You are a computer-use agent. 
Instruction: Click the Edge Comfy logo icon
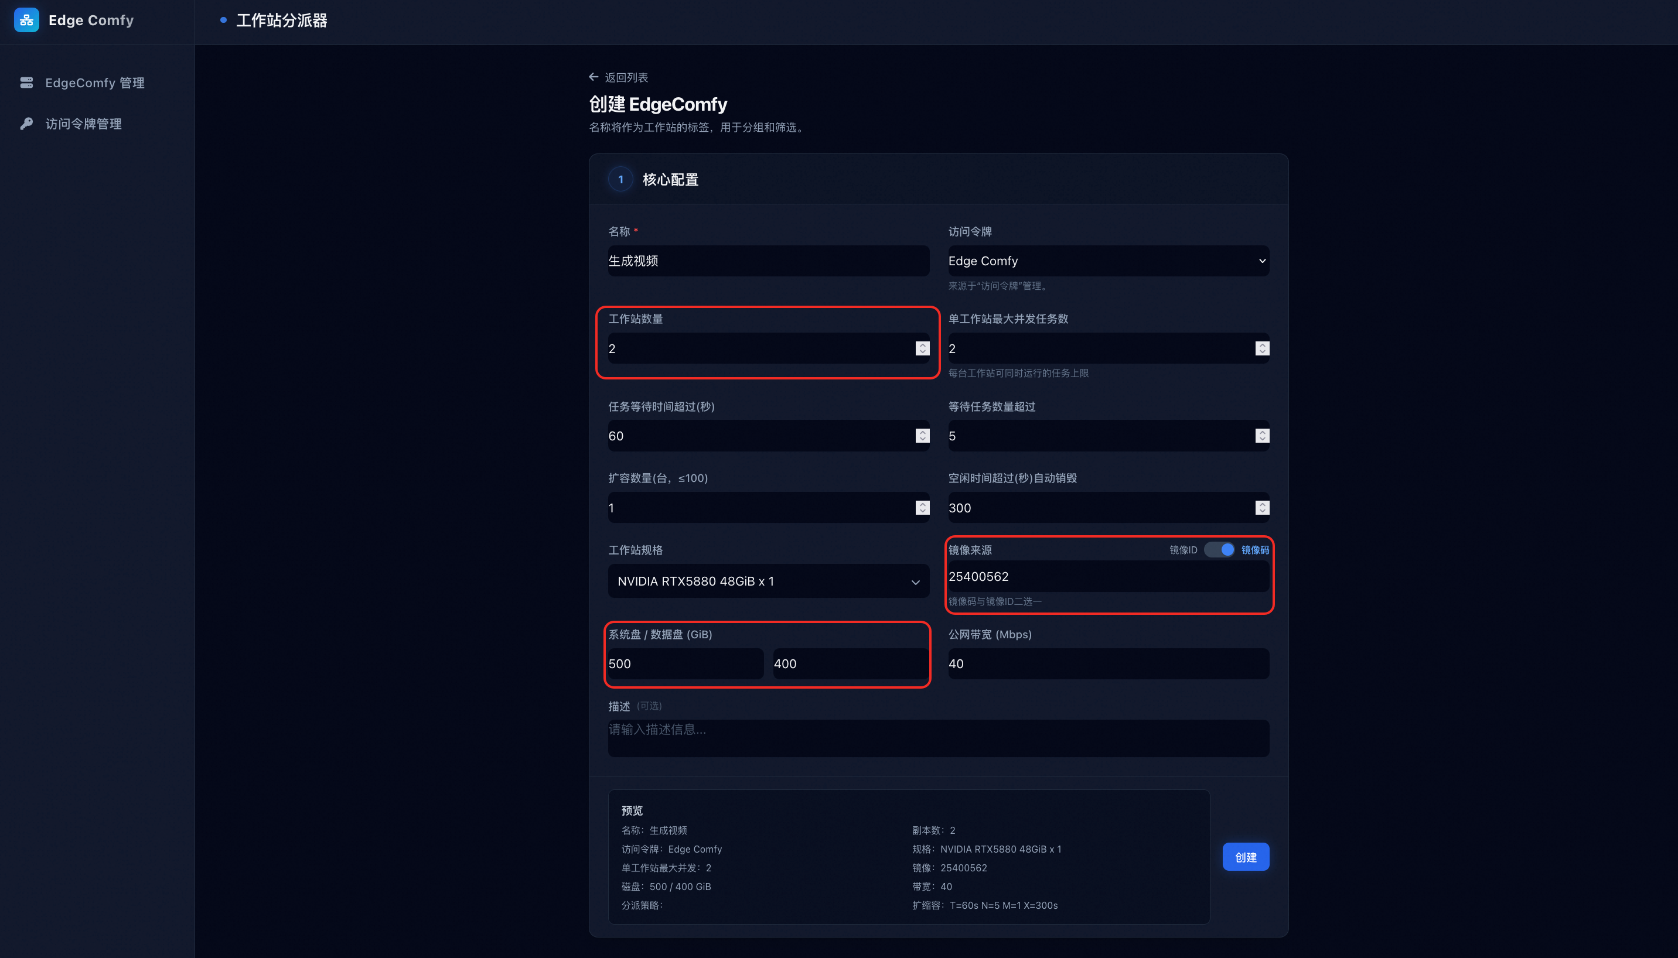pos(26,20)
